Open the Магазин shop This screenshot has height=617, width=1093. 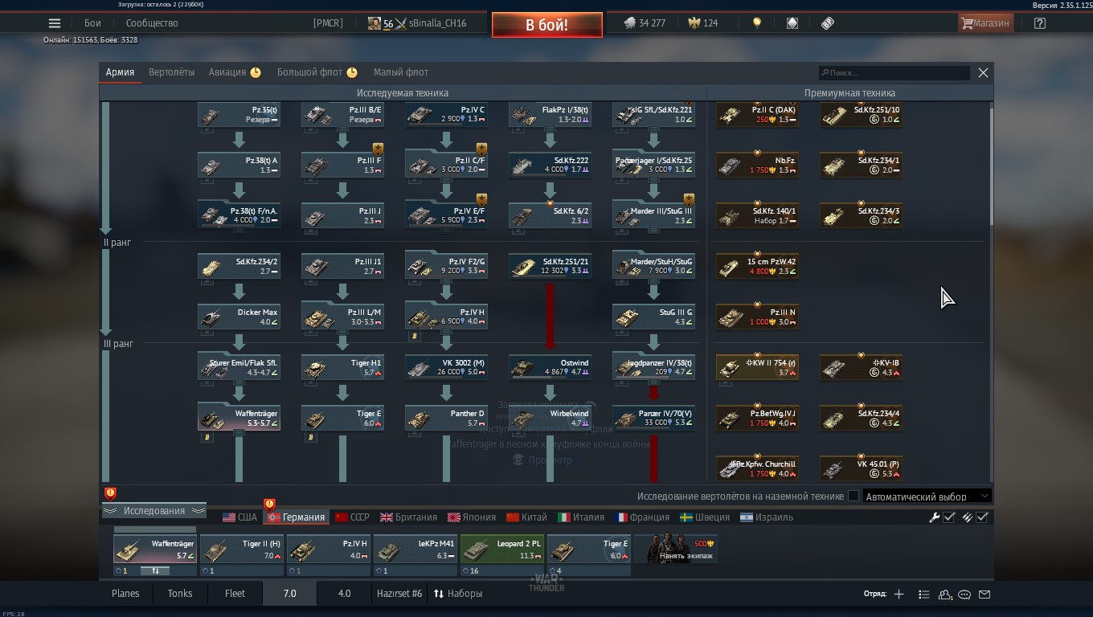click(x=985, y=23)
